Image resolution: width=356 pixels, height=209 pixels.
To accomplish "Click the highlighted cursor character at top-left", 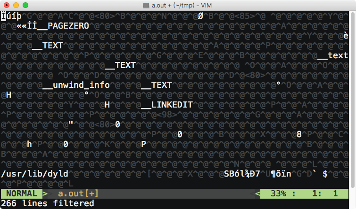I will (x=3, y=16).
